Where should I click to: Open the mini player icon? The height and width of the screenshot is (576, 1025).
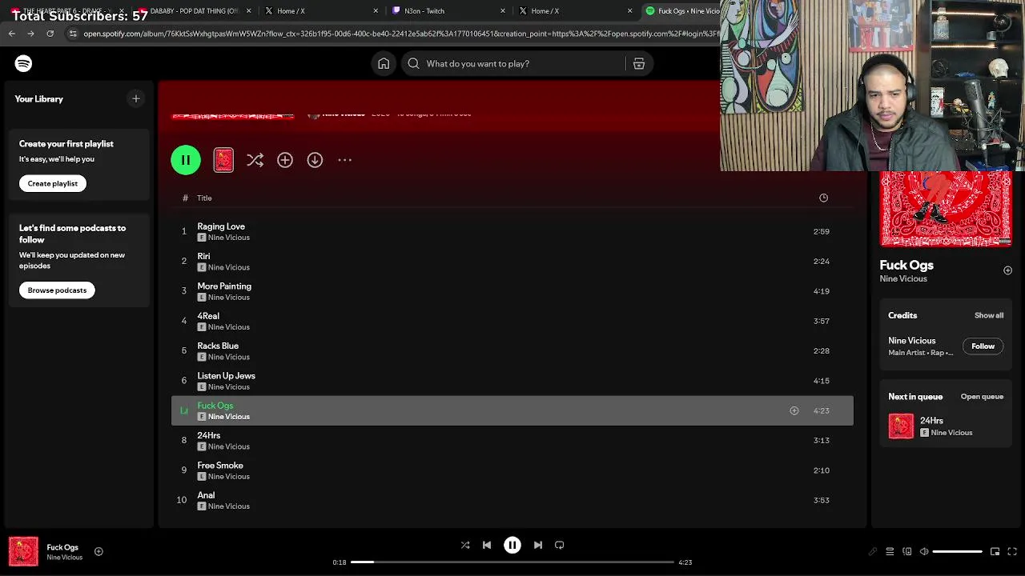tap(995, 551)
